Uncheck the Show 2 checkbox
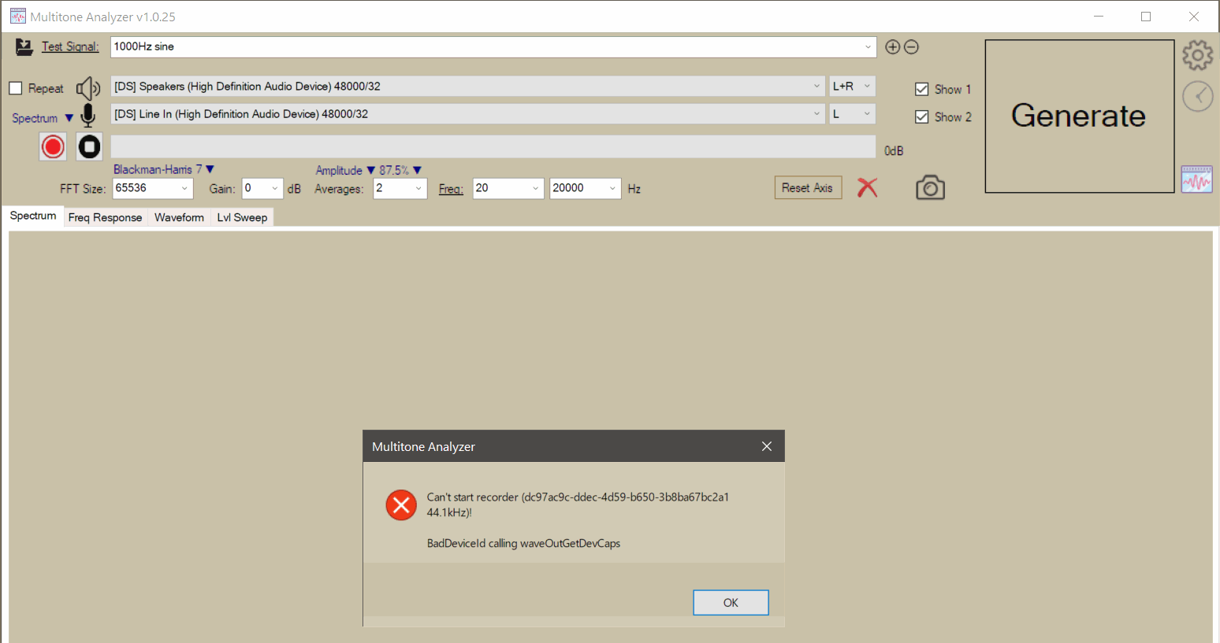 [921, 116]
